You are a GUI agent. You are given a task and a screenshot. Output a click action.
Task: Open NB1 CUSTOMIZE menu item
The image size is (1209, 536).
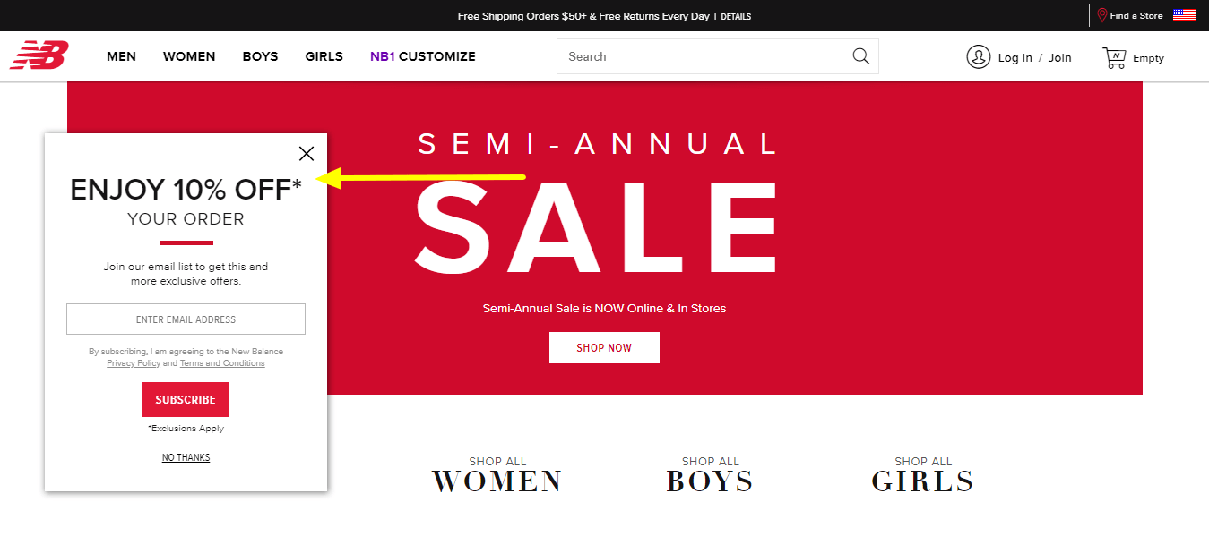point(423,56)
